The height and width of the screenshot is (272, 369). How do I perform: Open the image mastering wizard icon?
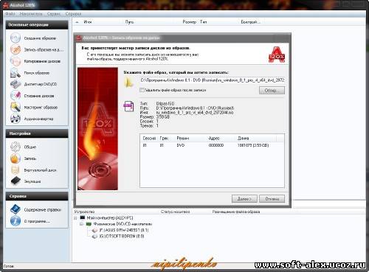coord(15,107)
